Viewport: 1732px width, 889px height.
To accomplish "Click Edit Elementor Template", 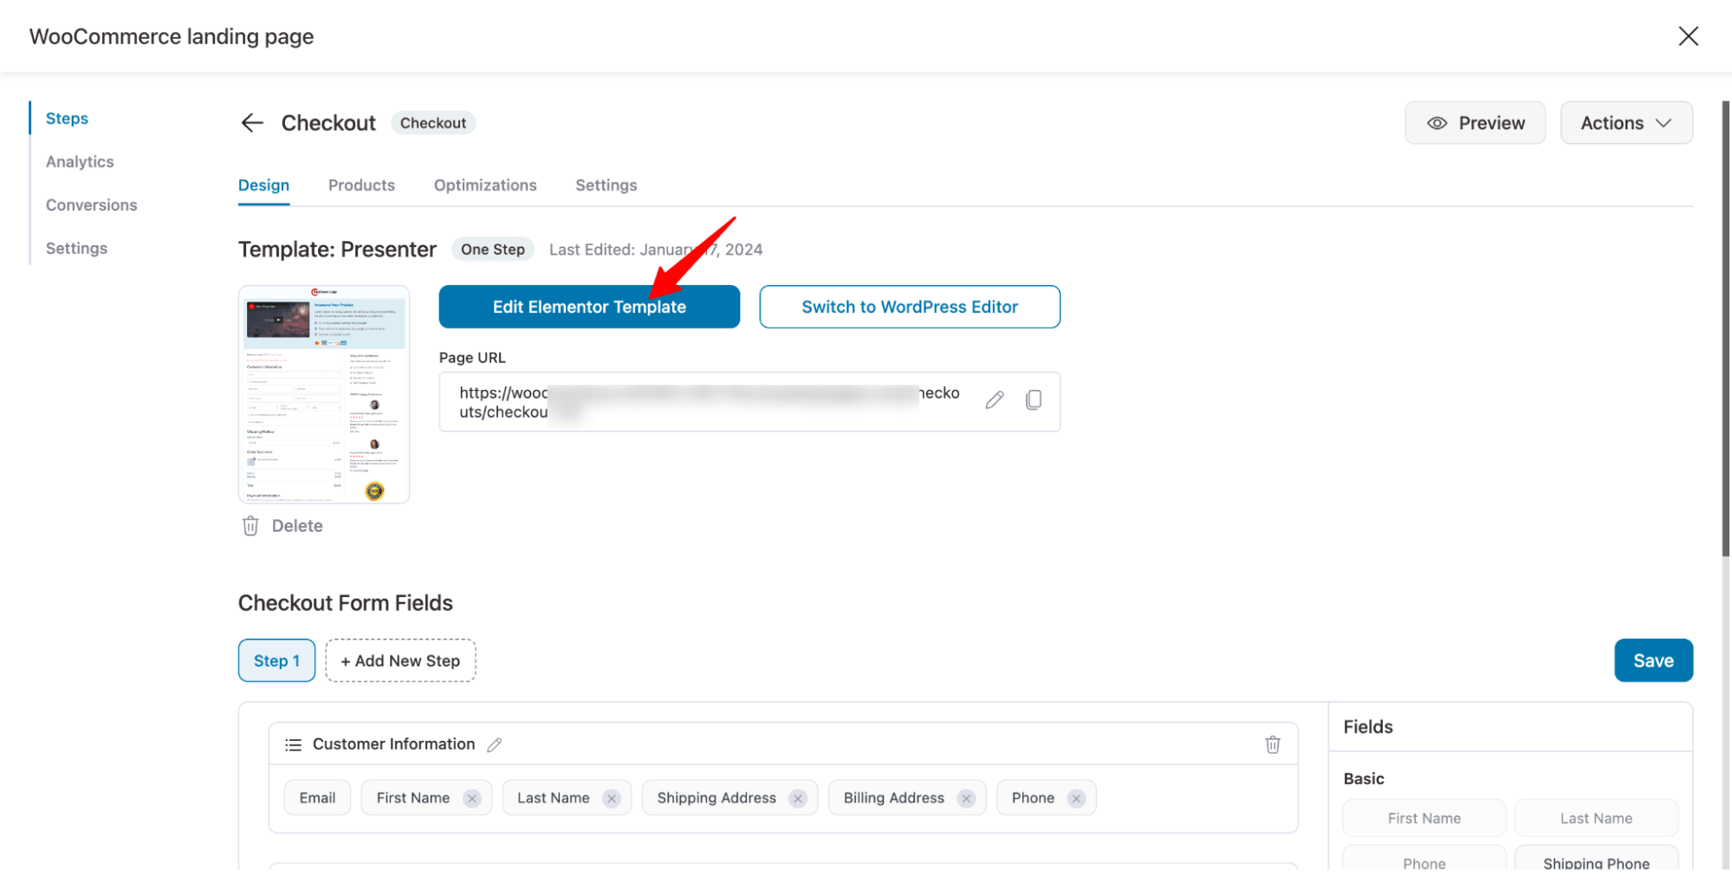I will (x=588, y=306).
